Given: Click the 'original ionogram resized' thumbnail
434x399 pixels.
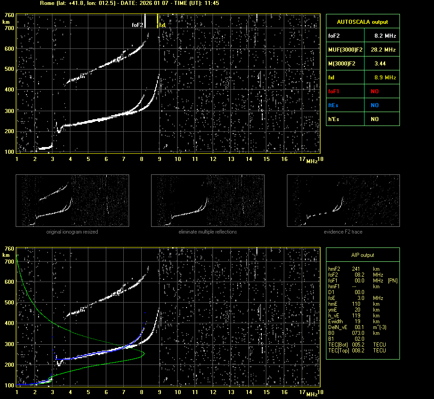Looking at the screenshot, I should tap(72, 200).
